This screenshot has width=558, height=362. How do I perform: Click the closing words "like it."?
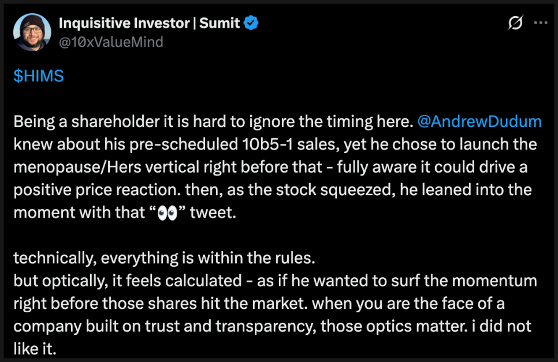[x=39, y=348]
